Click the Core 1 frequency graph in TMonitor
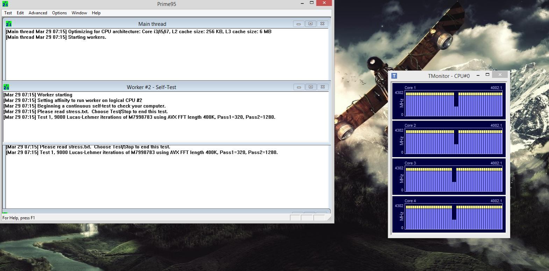Image resolution: width=549 pixels, height=271 pixels. tap(454, 103)
